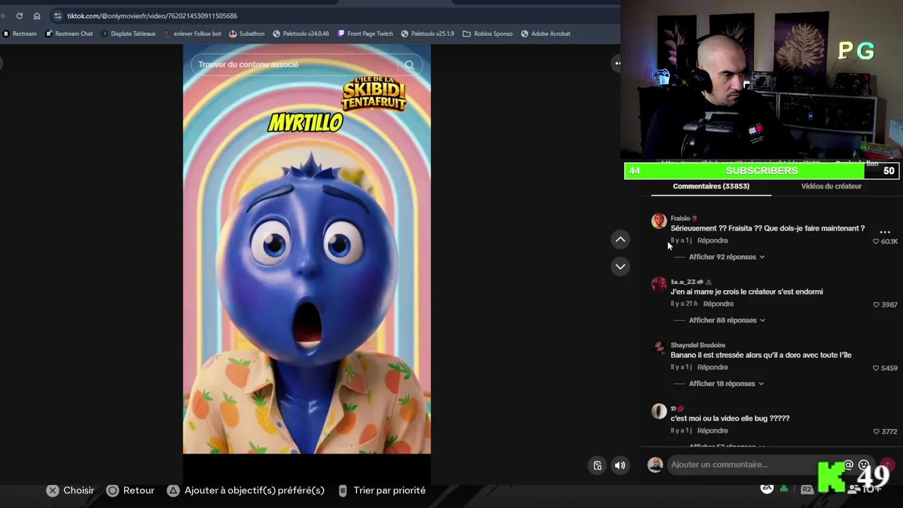Open site info icon beside the URL
903x508 pixels.
(56, 16)
